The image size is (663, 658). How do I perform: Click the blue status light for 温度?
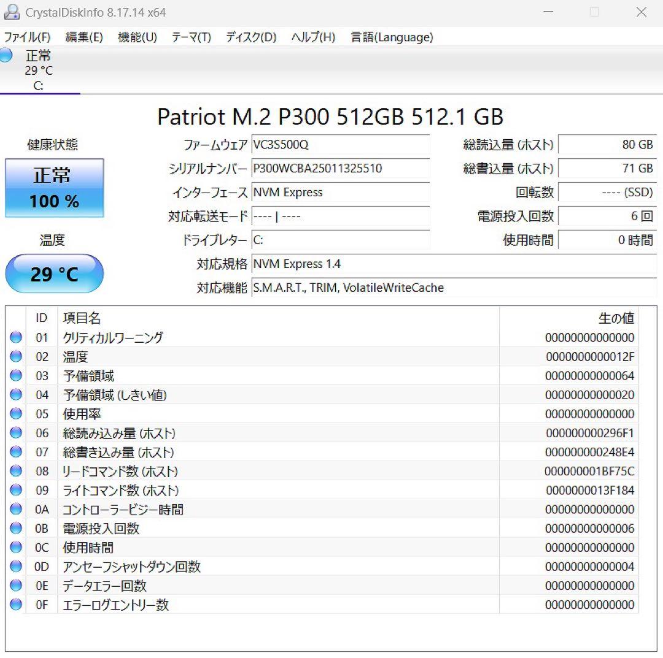tap(15, 356)
